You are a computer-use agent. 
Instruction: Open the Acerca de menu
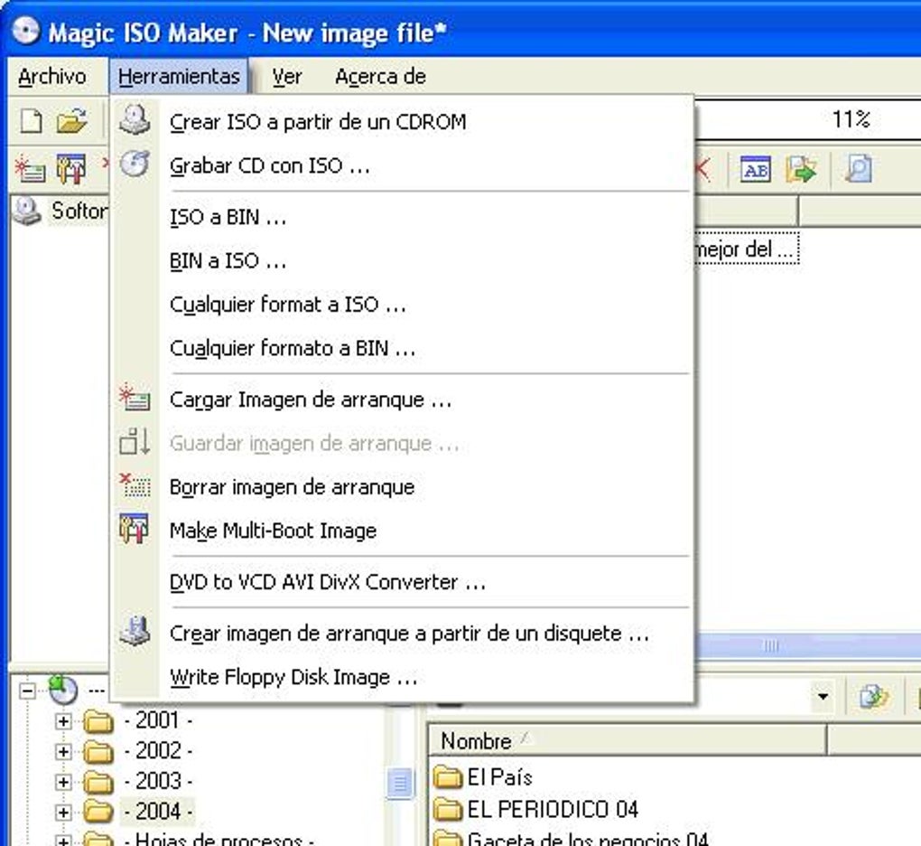pyautogui.click(x=381, y=77)
